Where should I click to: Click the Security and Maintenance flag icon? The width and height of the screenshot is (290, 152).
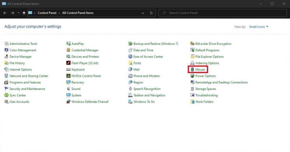(7, 89)
